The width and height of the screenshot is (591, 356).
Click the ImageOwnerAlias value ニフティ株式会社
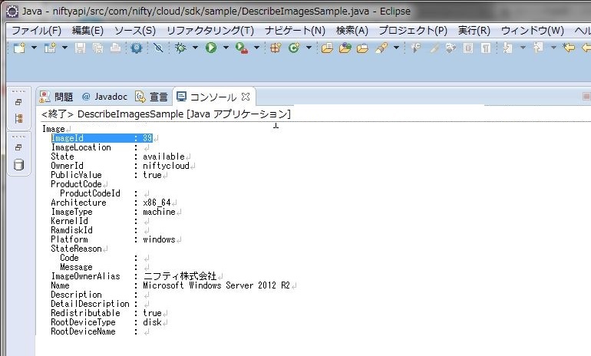(x=180, y=276)
